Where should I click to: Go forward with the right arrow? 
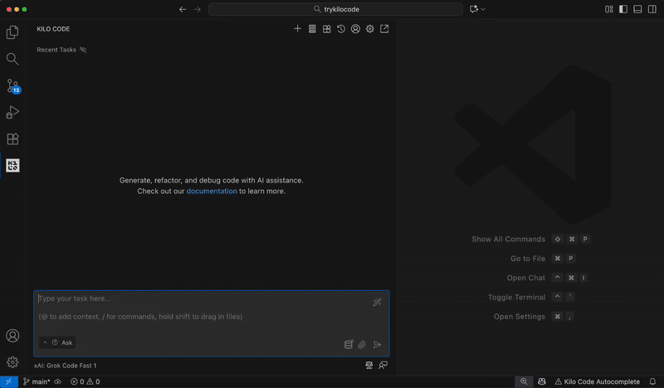pyautogui.click(x=197, y=9)
